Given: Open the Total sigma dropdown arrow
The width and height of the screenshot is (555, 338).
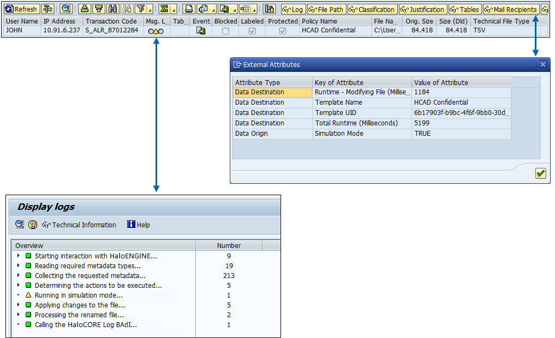Looking at the screenshot, I should (174, 10).
